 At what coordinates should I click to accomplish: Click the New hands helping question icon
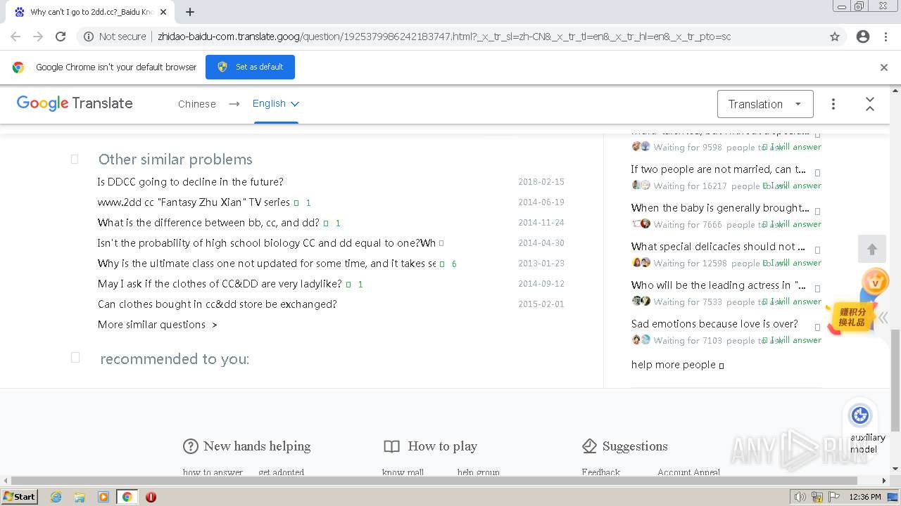(x=190, y=446)
